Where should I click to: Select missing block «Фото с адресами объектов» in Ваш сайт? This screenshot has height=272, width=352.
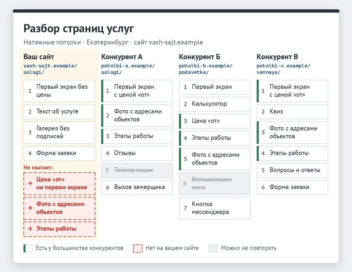[x=59, y=208]
